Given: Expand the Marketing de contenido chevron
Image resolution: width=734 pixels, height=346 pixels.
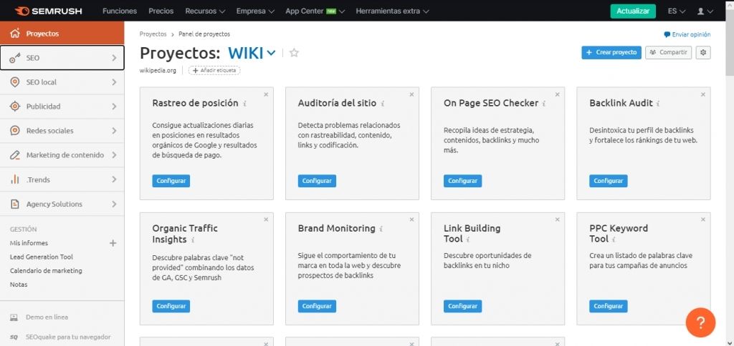Looking at the screenshot, I should 114,155.
